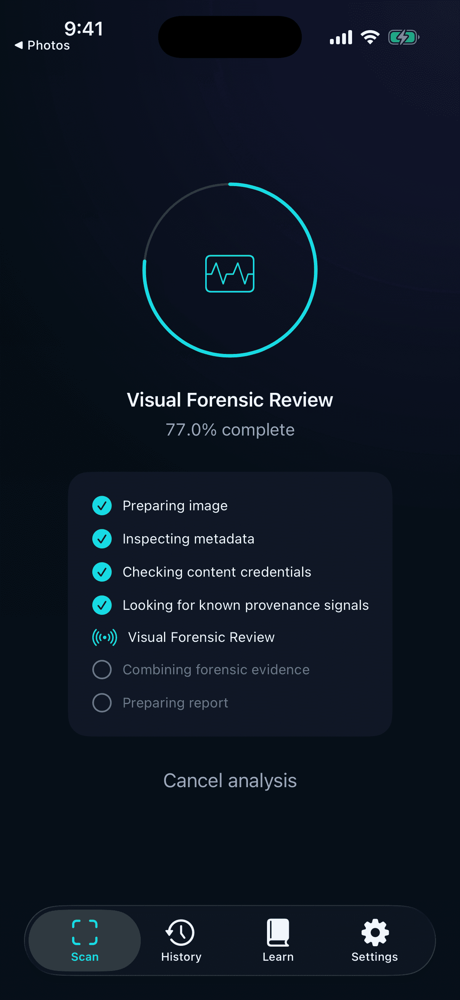
Task: Click the Preparing report step label
Action: pyautogui.click(x=175, y=703)
